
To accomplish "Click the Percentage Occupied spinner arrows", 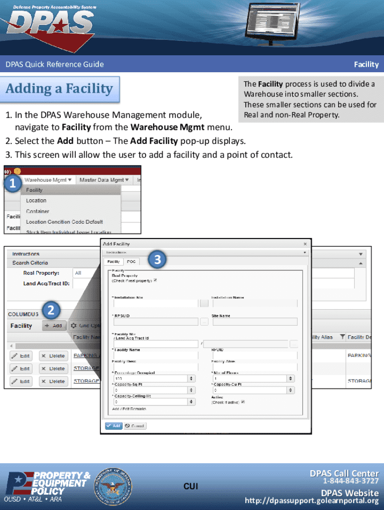I will click(191, 379).
